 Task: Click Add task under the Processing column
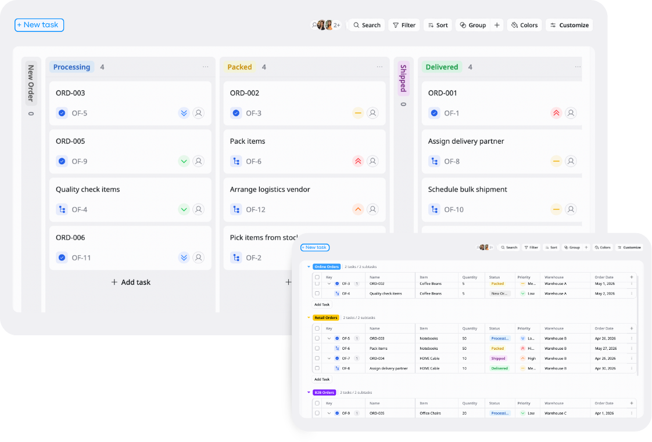pyautogui.click(x=131, y=282)
